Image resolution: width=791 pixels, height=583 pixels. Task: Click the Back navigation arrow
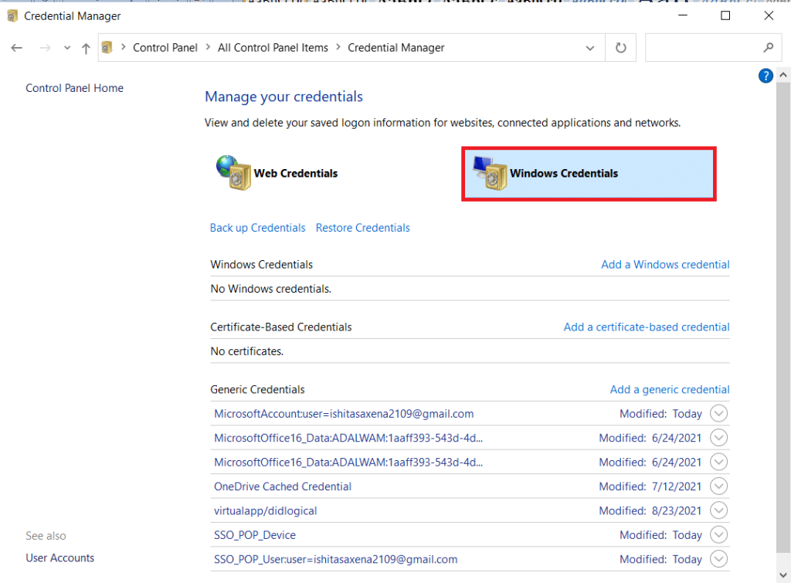[x=17, y=48]
